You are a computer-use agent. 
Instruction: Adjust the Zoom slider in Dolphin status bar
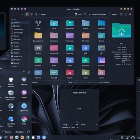80,83
